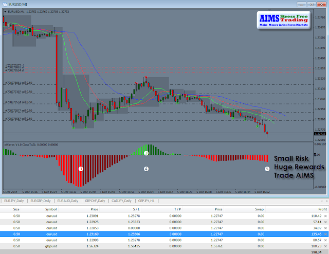
Task: Click the 1.23310 price scale label
Action: coord(320,68)
